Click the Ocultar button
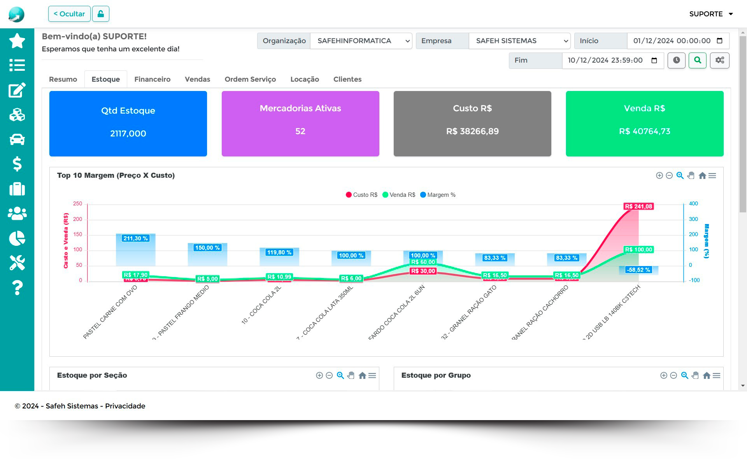747x459 pixels. pyautogui.click(x=69, y=14)
